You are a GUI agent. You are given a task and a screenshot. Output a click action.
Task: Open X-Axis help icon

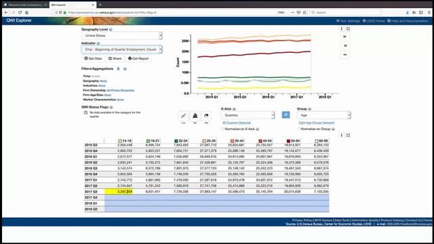(x=234, y=109)
